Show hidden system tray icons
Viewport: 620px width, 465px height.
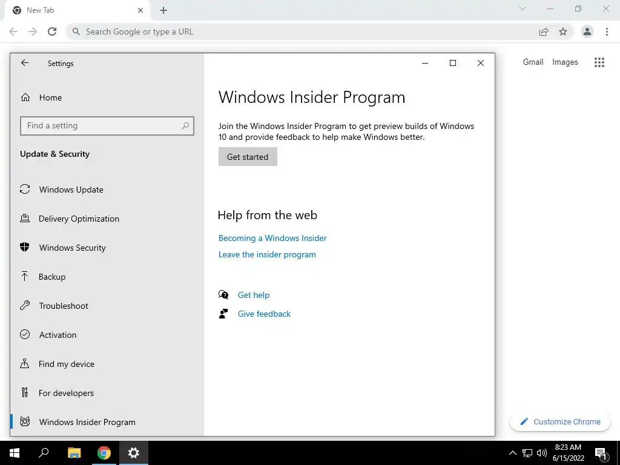[x=512, y=453]
